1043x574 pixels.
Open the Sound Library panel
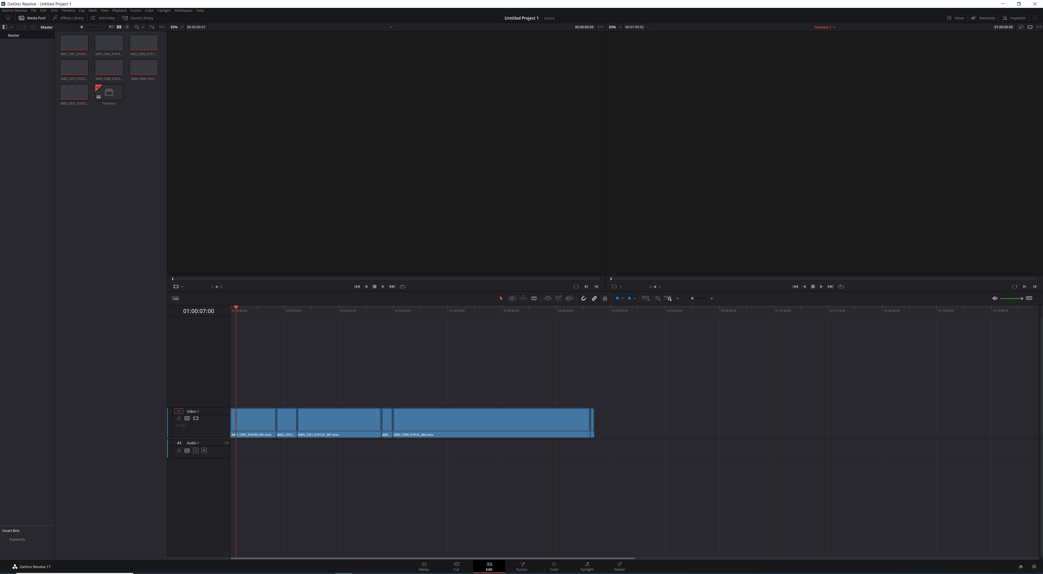(x=138, y=18)
